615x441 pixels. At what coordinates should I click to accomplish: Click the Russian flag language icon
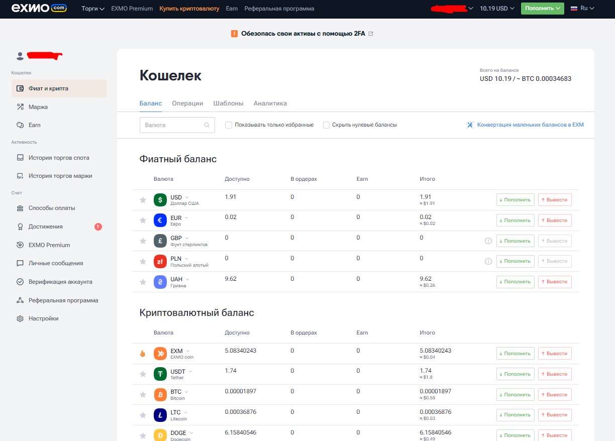[x=574, y=9]
